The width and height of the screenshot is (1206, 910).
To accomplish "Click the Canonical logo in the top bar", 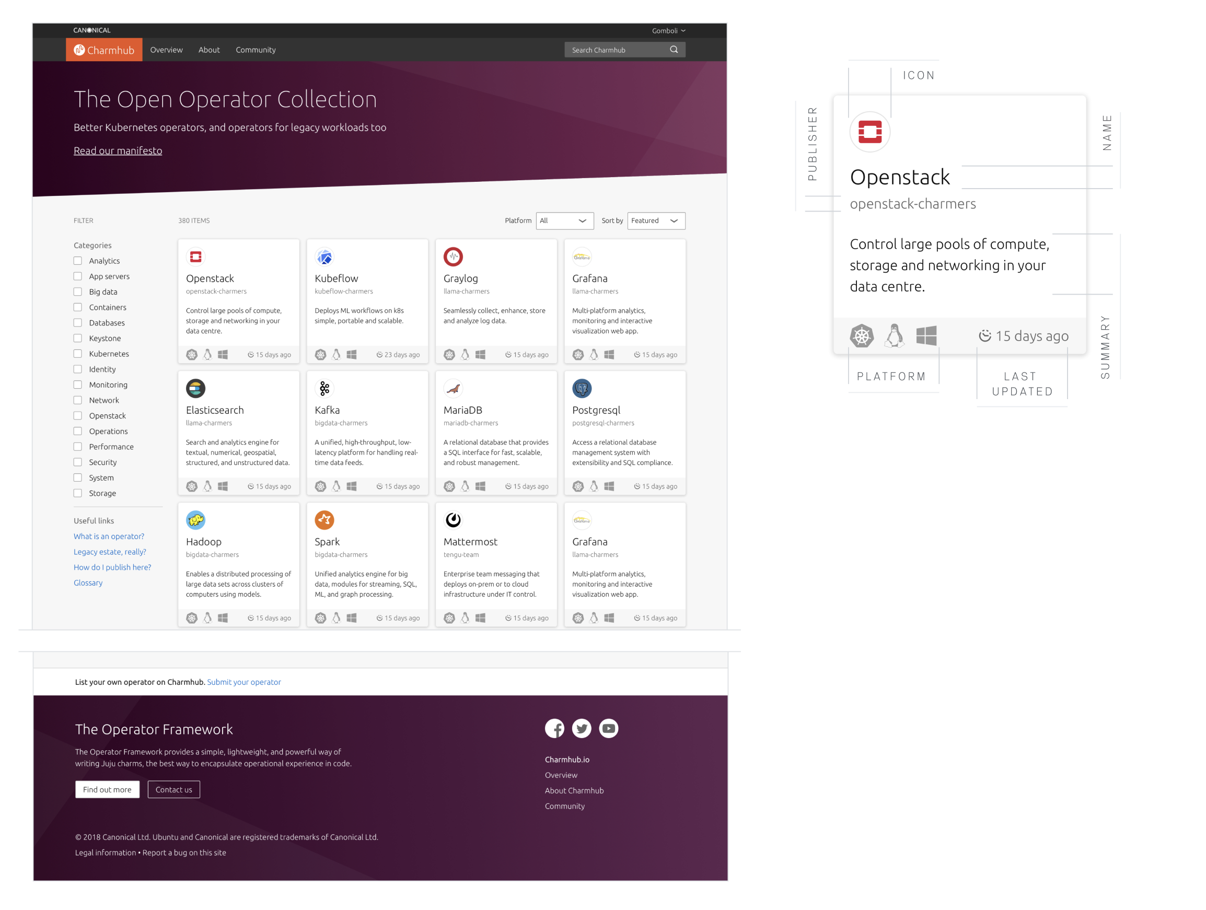I will pos(91,30).
